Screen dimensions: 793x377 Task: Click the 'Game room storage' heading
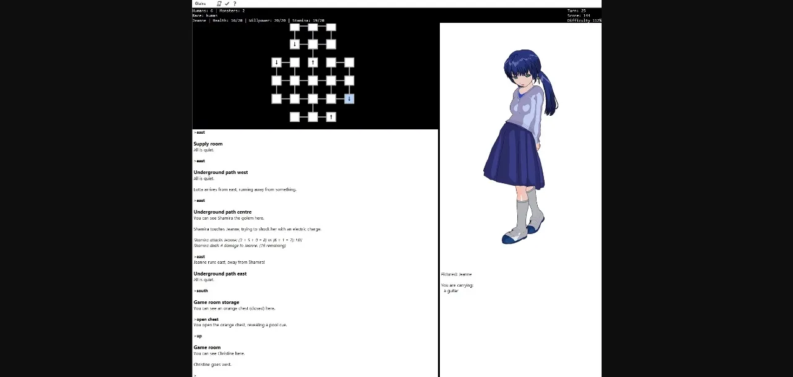coord(216,302)
